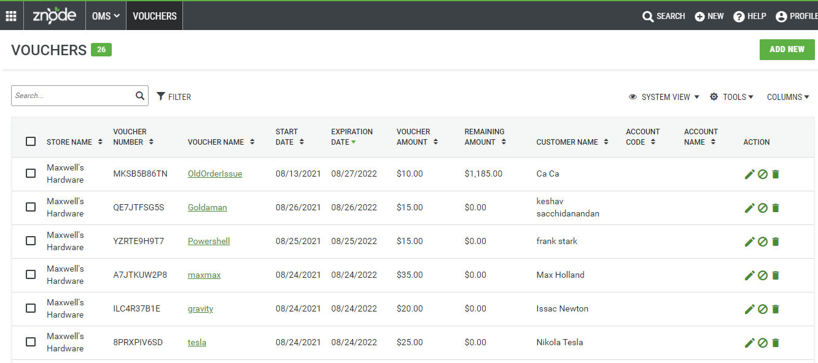818x363 pixels.
Task: Sort by Voucher Number column
Action: click(133, 137)
